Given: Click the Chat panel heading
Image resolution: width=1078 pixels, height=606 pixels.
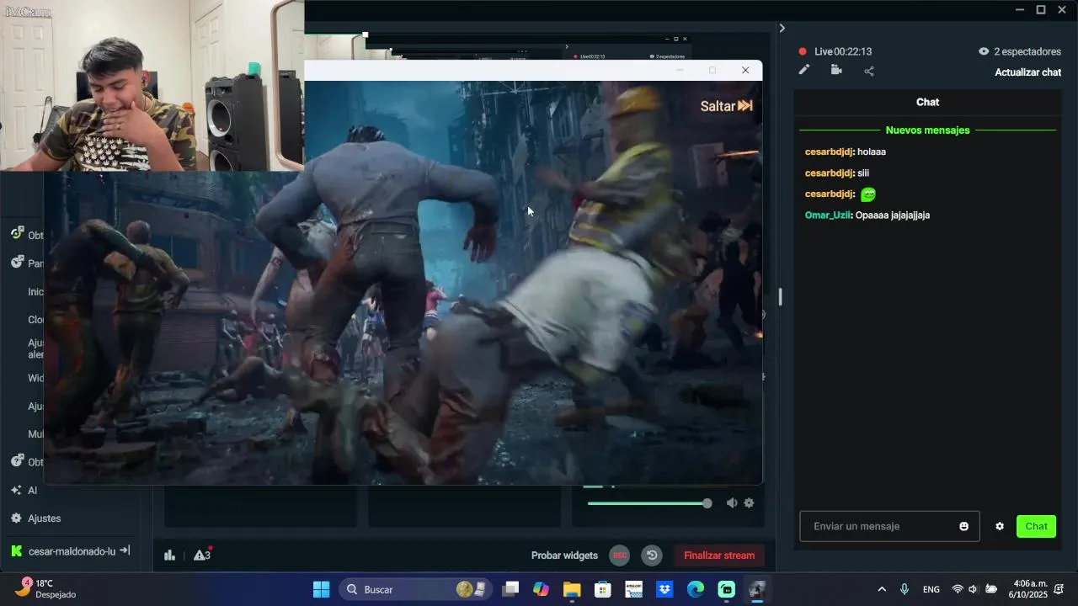Looking at the screenshot, I should point(927,102).
